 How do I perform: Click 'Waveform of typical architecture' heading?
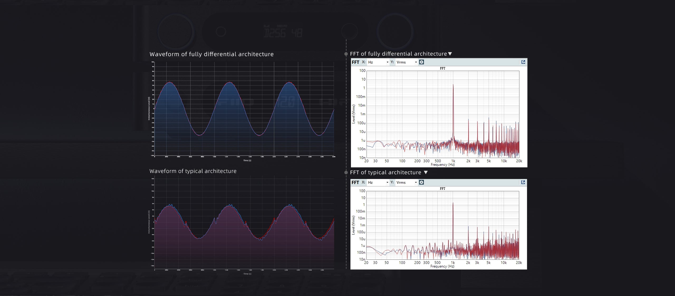coord(193,171)
